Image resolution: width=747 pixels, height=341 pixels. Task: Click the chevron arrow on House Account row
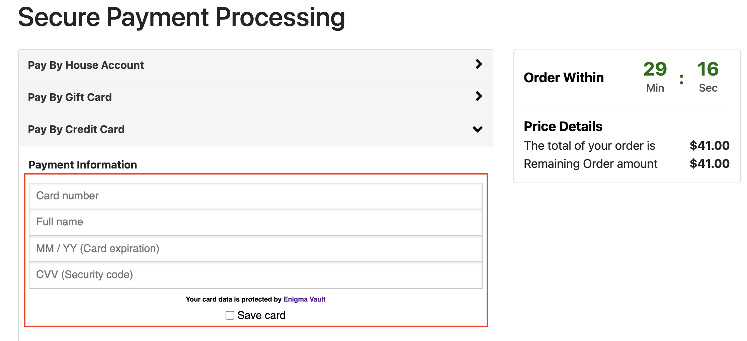(x=479, y=64)
